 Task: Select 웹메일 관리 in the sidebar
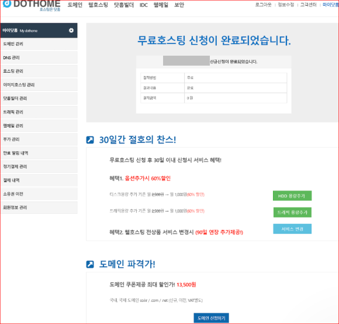tap(39, 126)
